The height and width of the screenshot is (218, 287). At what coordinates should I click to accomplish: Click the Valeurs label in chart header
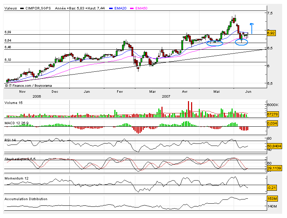[x=10, y=8]
